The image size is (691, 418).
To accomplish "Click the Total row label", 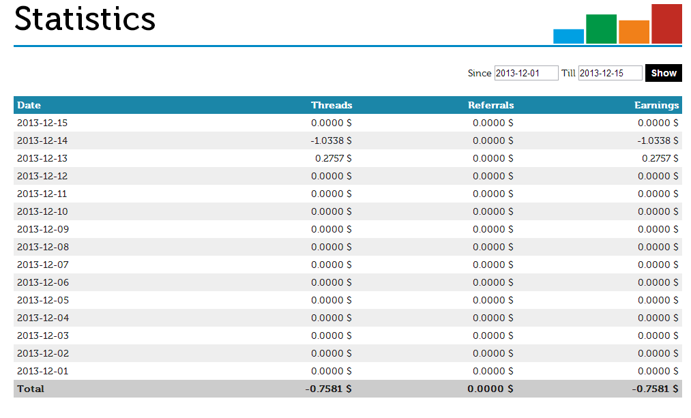I will [31, 389].
